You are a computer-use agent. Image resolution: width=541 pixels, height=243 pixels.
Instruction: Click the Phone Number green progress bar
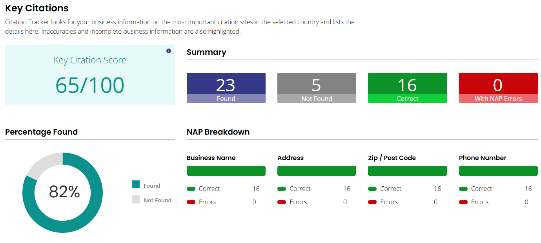click(x=498, y=171)
